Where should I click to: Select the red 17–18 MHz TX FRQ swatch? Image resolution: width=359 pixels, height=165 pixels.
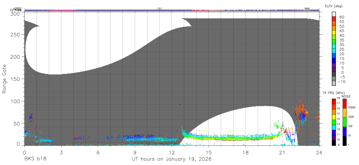pyautogui.click(x=334, y=102)
